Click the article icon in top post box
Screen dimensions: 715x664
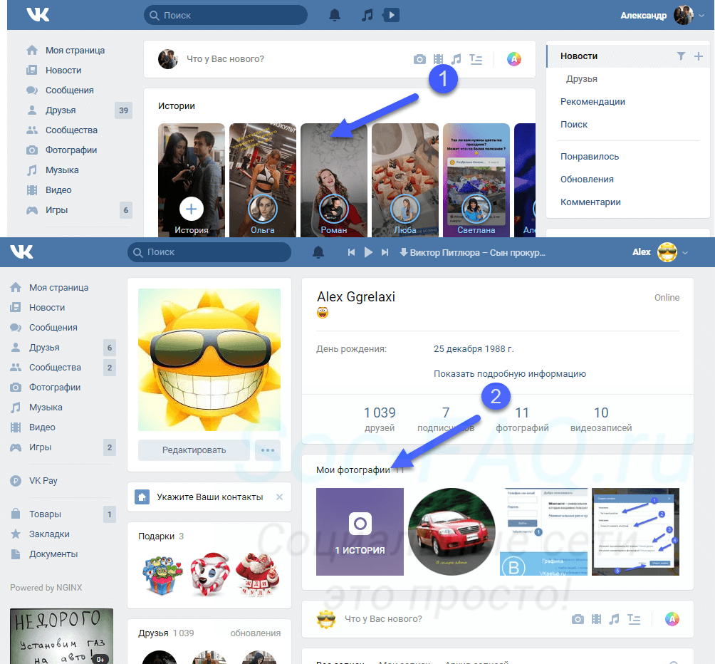tap(476, 59)
